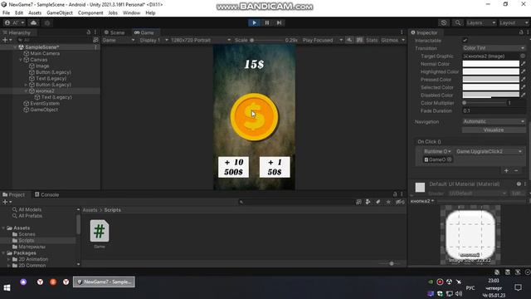
Task: Click the global Search magnifier icon
Action: [x=457, y=22]
